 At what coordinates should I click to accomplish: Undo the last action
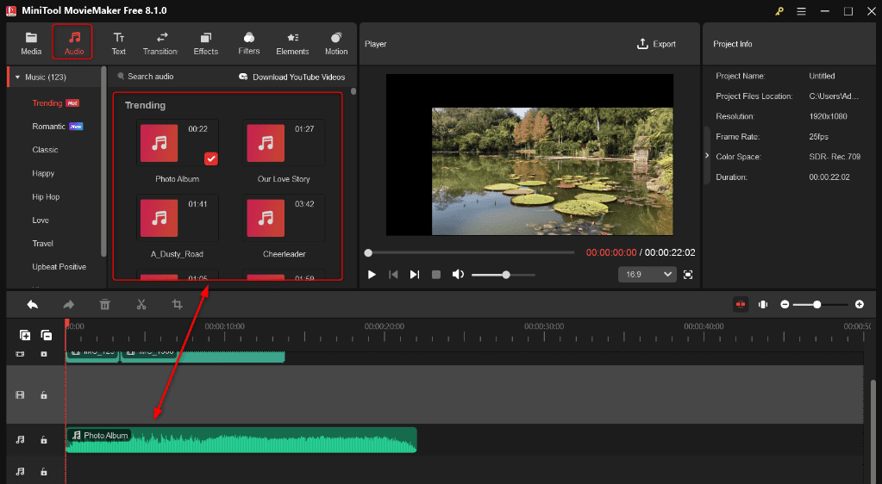pos(33,305)
